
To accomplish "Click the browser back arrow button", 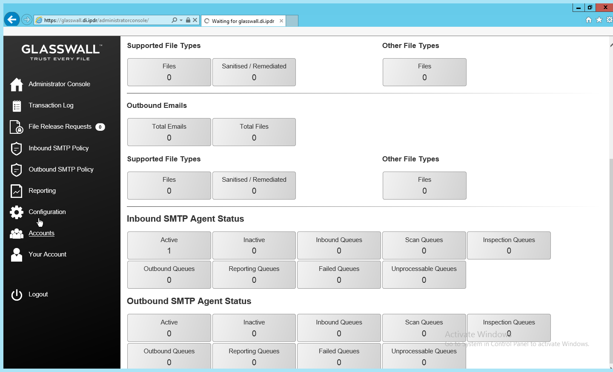I will point(12,20).
